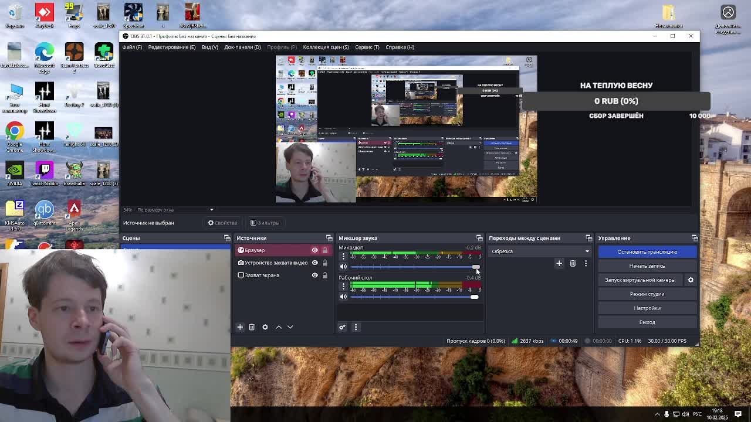751x422 pixels.
Task: Toggle lock on Устройство захвата видео source
Action: (x=324, y=263)
